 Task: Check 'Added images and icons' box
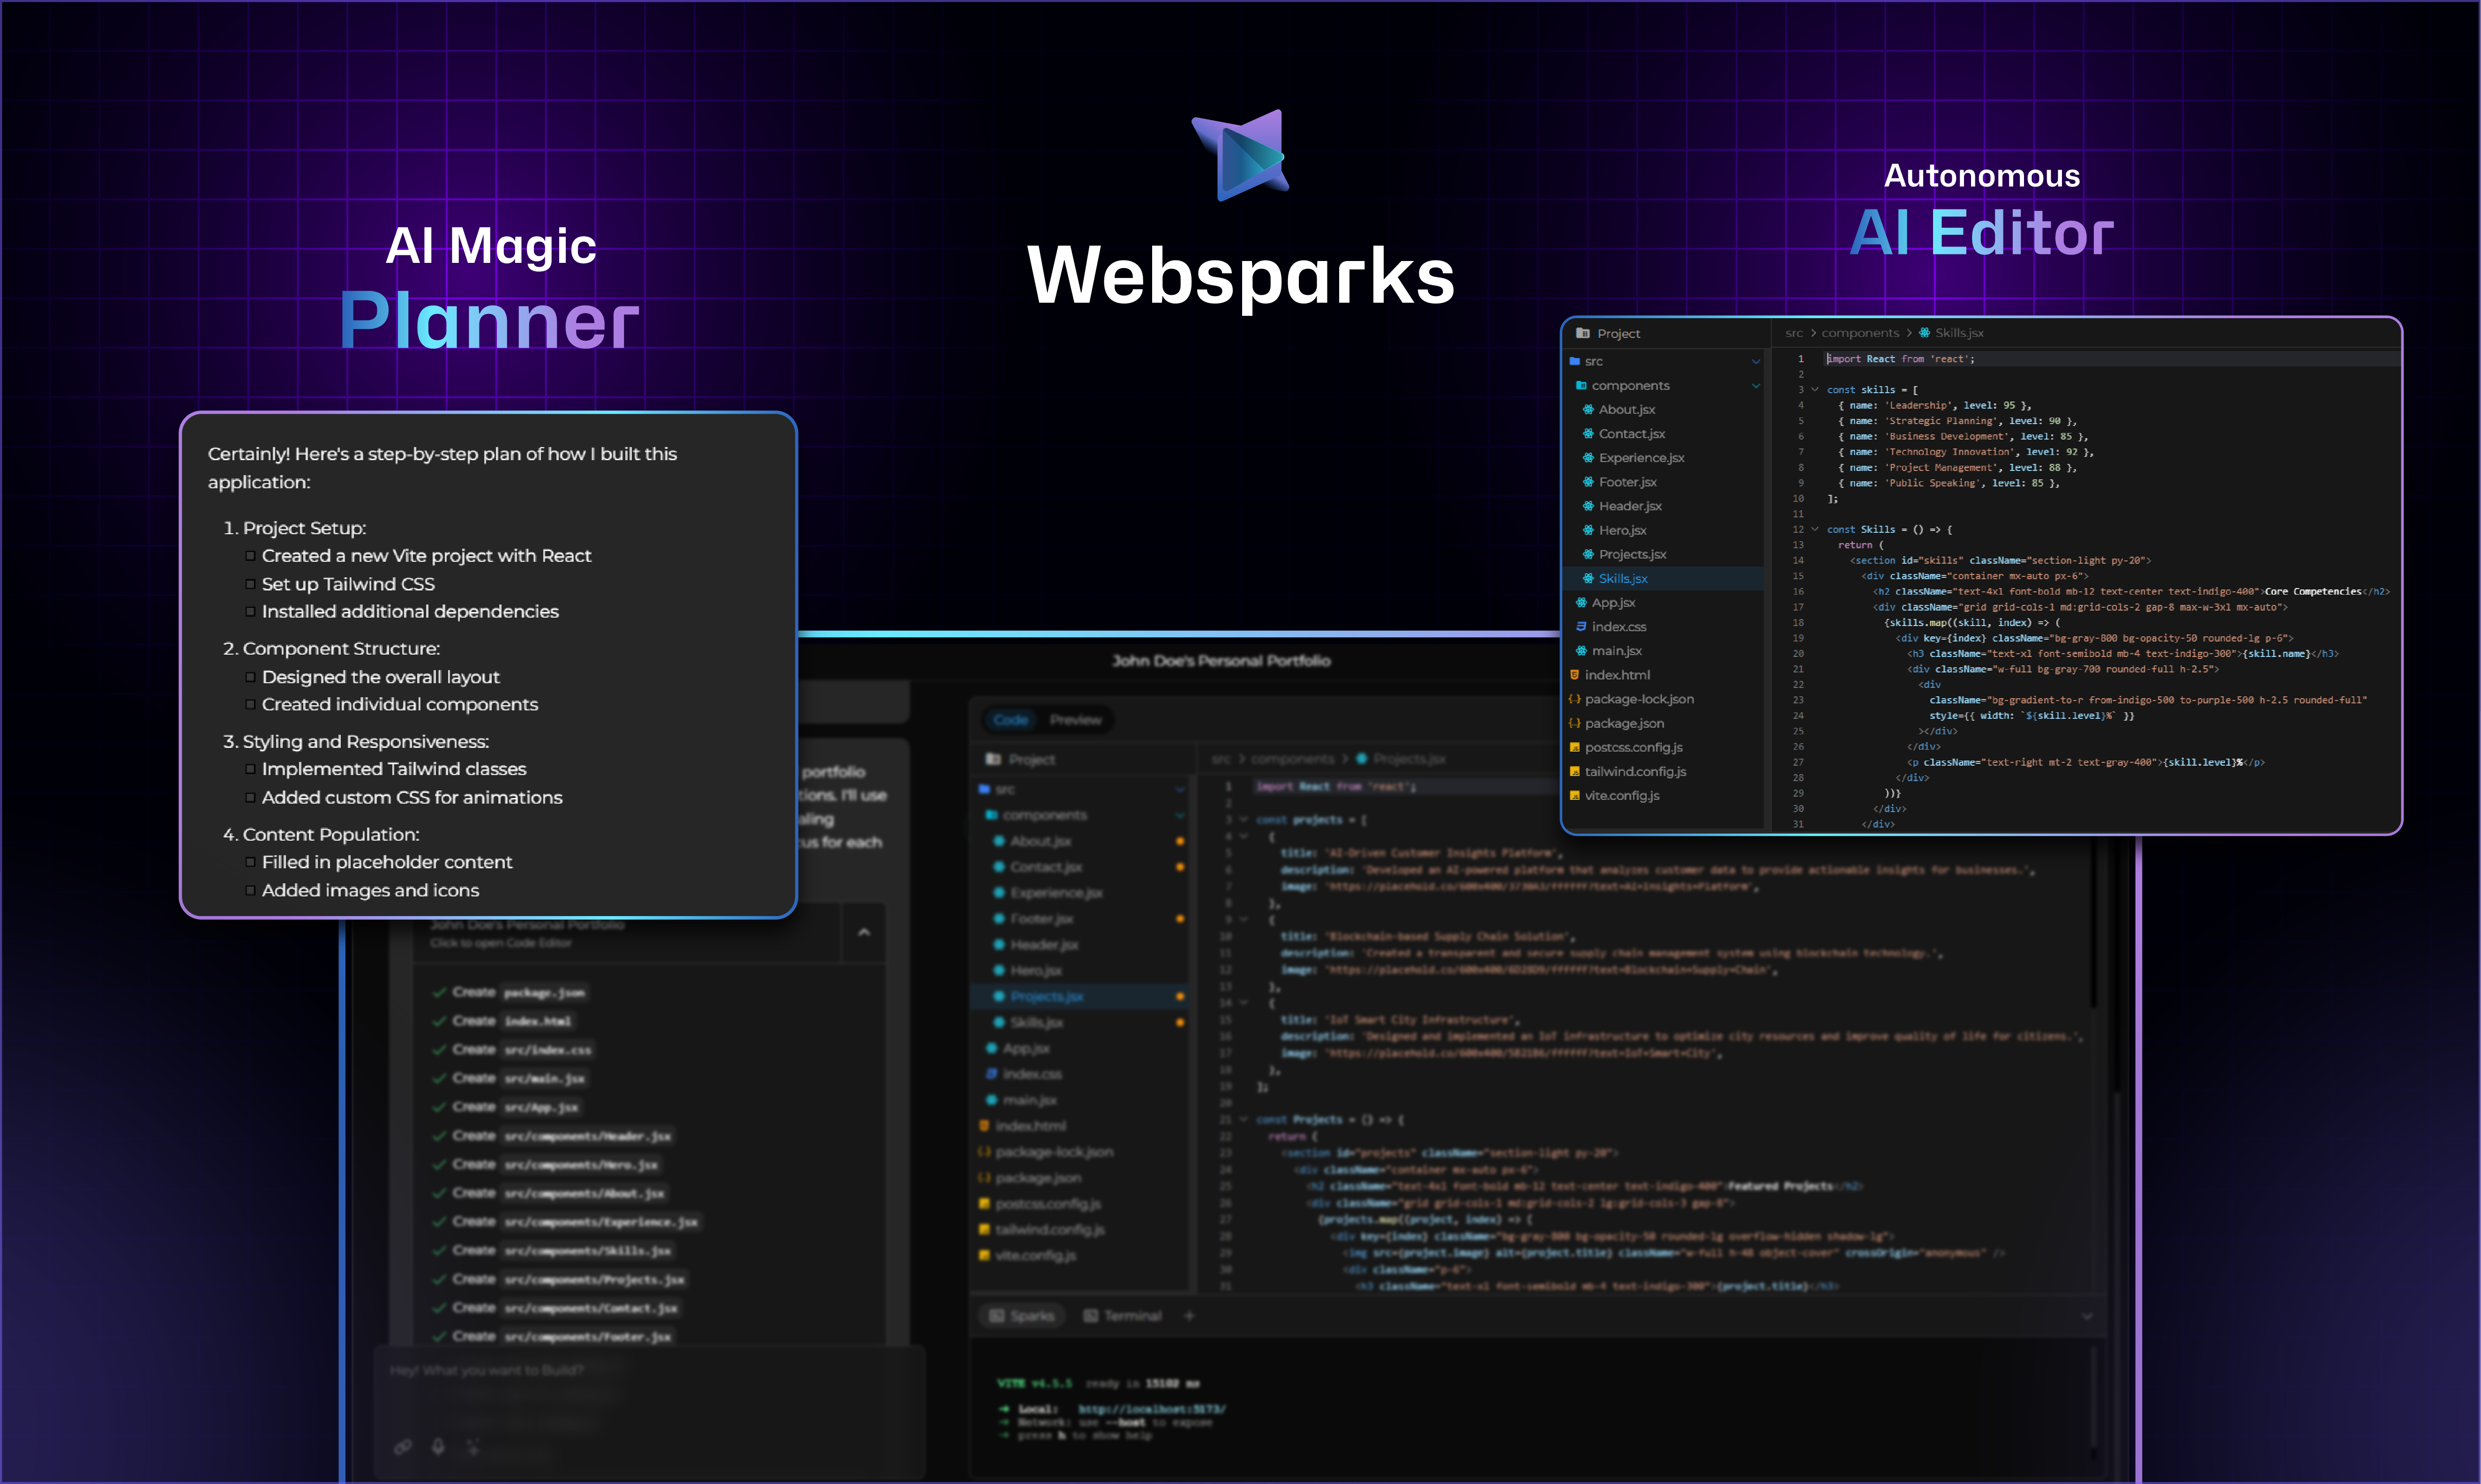250,891
